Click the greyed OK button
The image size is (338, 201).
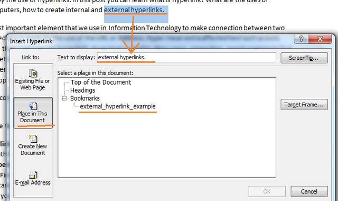(x=267, y=191)
